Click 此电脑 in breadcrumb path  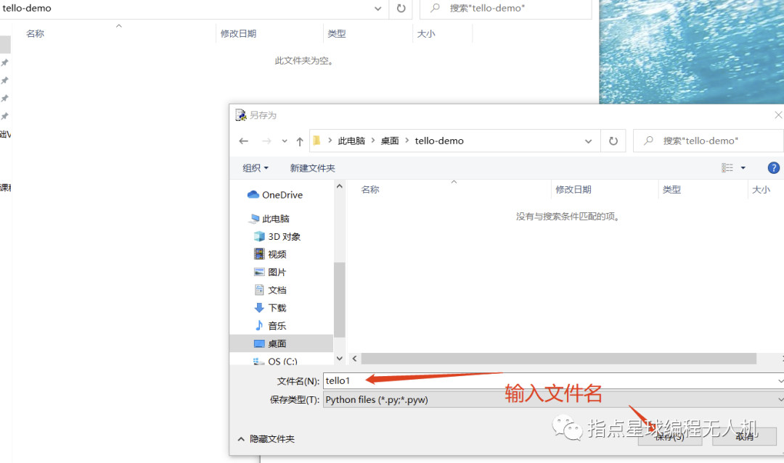click(351, 141)
